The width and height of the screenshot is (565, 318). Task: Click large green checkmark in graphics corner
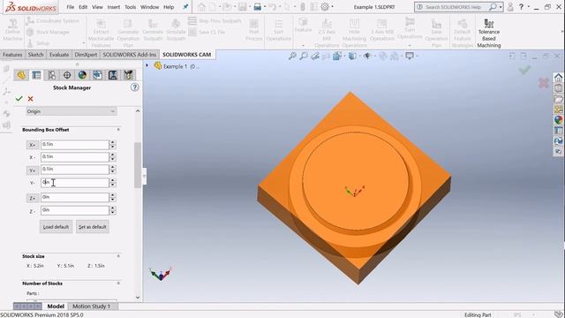pos(524,70)
